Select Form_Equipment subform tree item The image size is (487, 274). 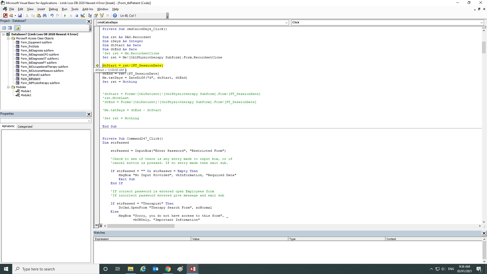(36, 42)
